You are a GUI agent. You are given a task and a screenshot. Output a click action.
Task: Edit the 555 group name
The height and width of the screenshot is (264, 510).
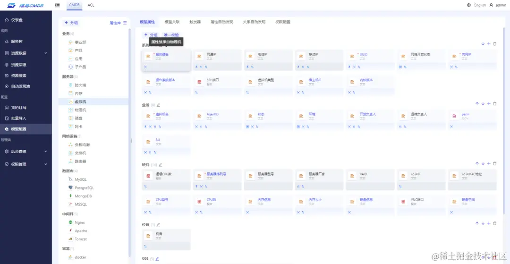(157, 259)
